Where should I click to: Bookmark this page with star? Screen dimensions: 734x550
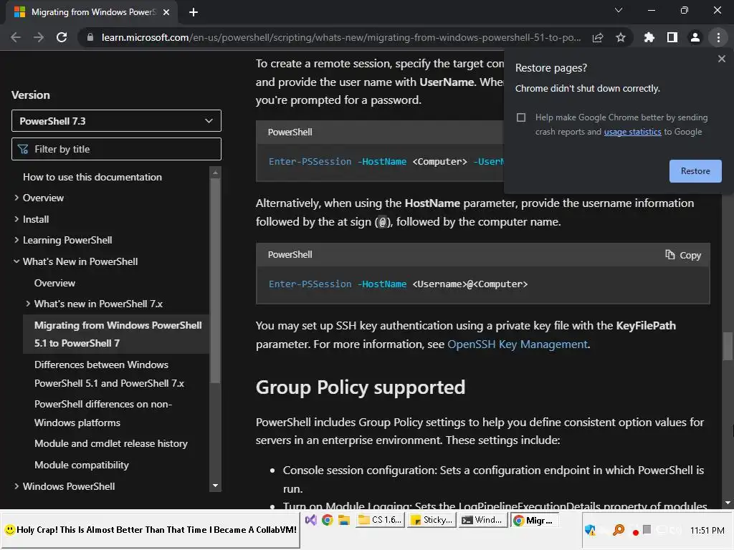621,37
